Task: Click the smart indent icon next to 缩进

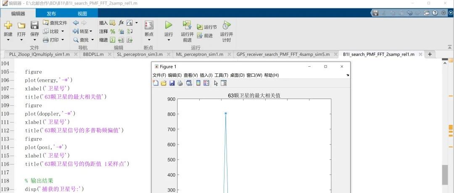Action: pyautogui.click(x=113, y=40)
